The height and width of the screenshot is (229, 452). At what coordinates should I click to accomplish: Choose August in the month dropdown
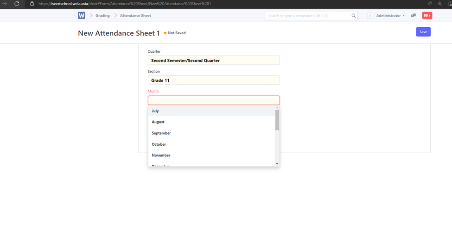click(x=158, y=122)
